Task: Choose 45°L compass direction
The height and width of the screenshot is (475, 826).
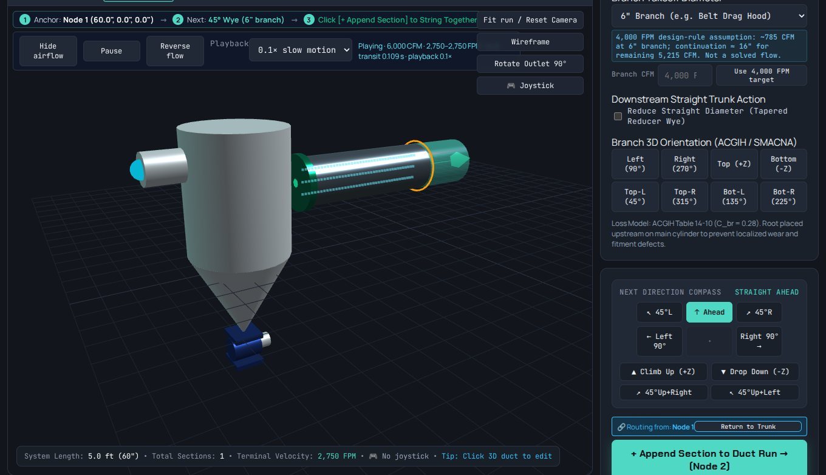Action: (660, 312)
